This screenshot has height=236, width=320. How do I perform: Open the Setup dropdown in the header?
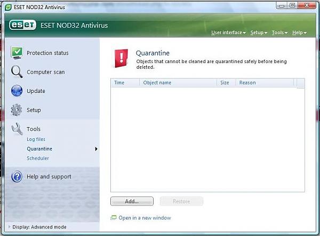tap(259, 33)
